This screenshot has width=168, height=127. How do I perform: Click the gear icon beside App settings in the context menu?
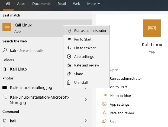pos(69,56)
